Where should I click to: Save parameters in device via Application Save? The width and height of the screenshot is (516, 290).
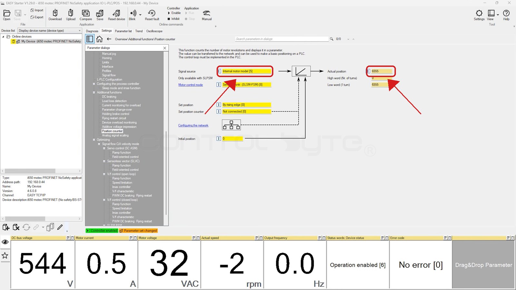(100, 15)
